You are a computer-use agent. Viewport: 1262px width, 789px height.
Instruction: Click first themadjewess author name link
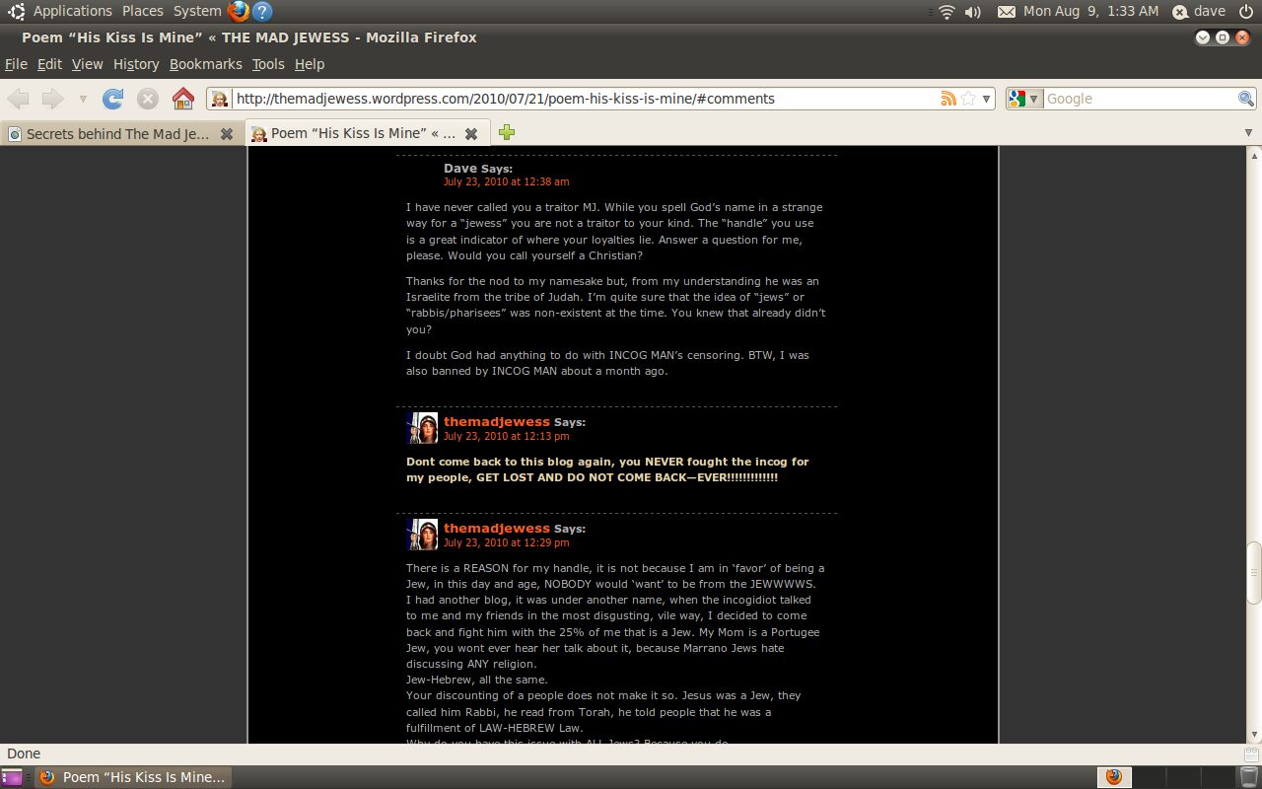click(496, 422)
